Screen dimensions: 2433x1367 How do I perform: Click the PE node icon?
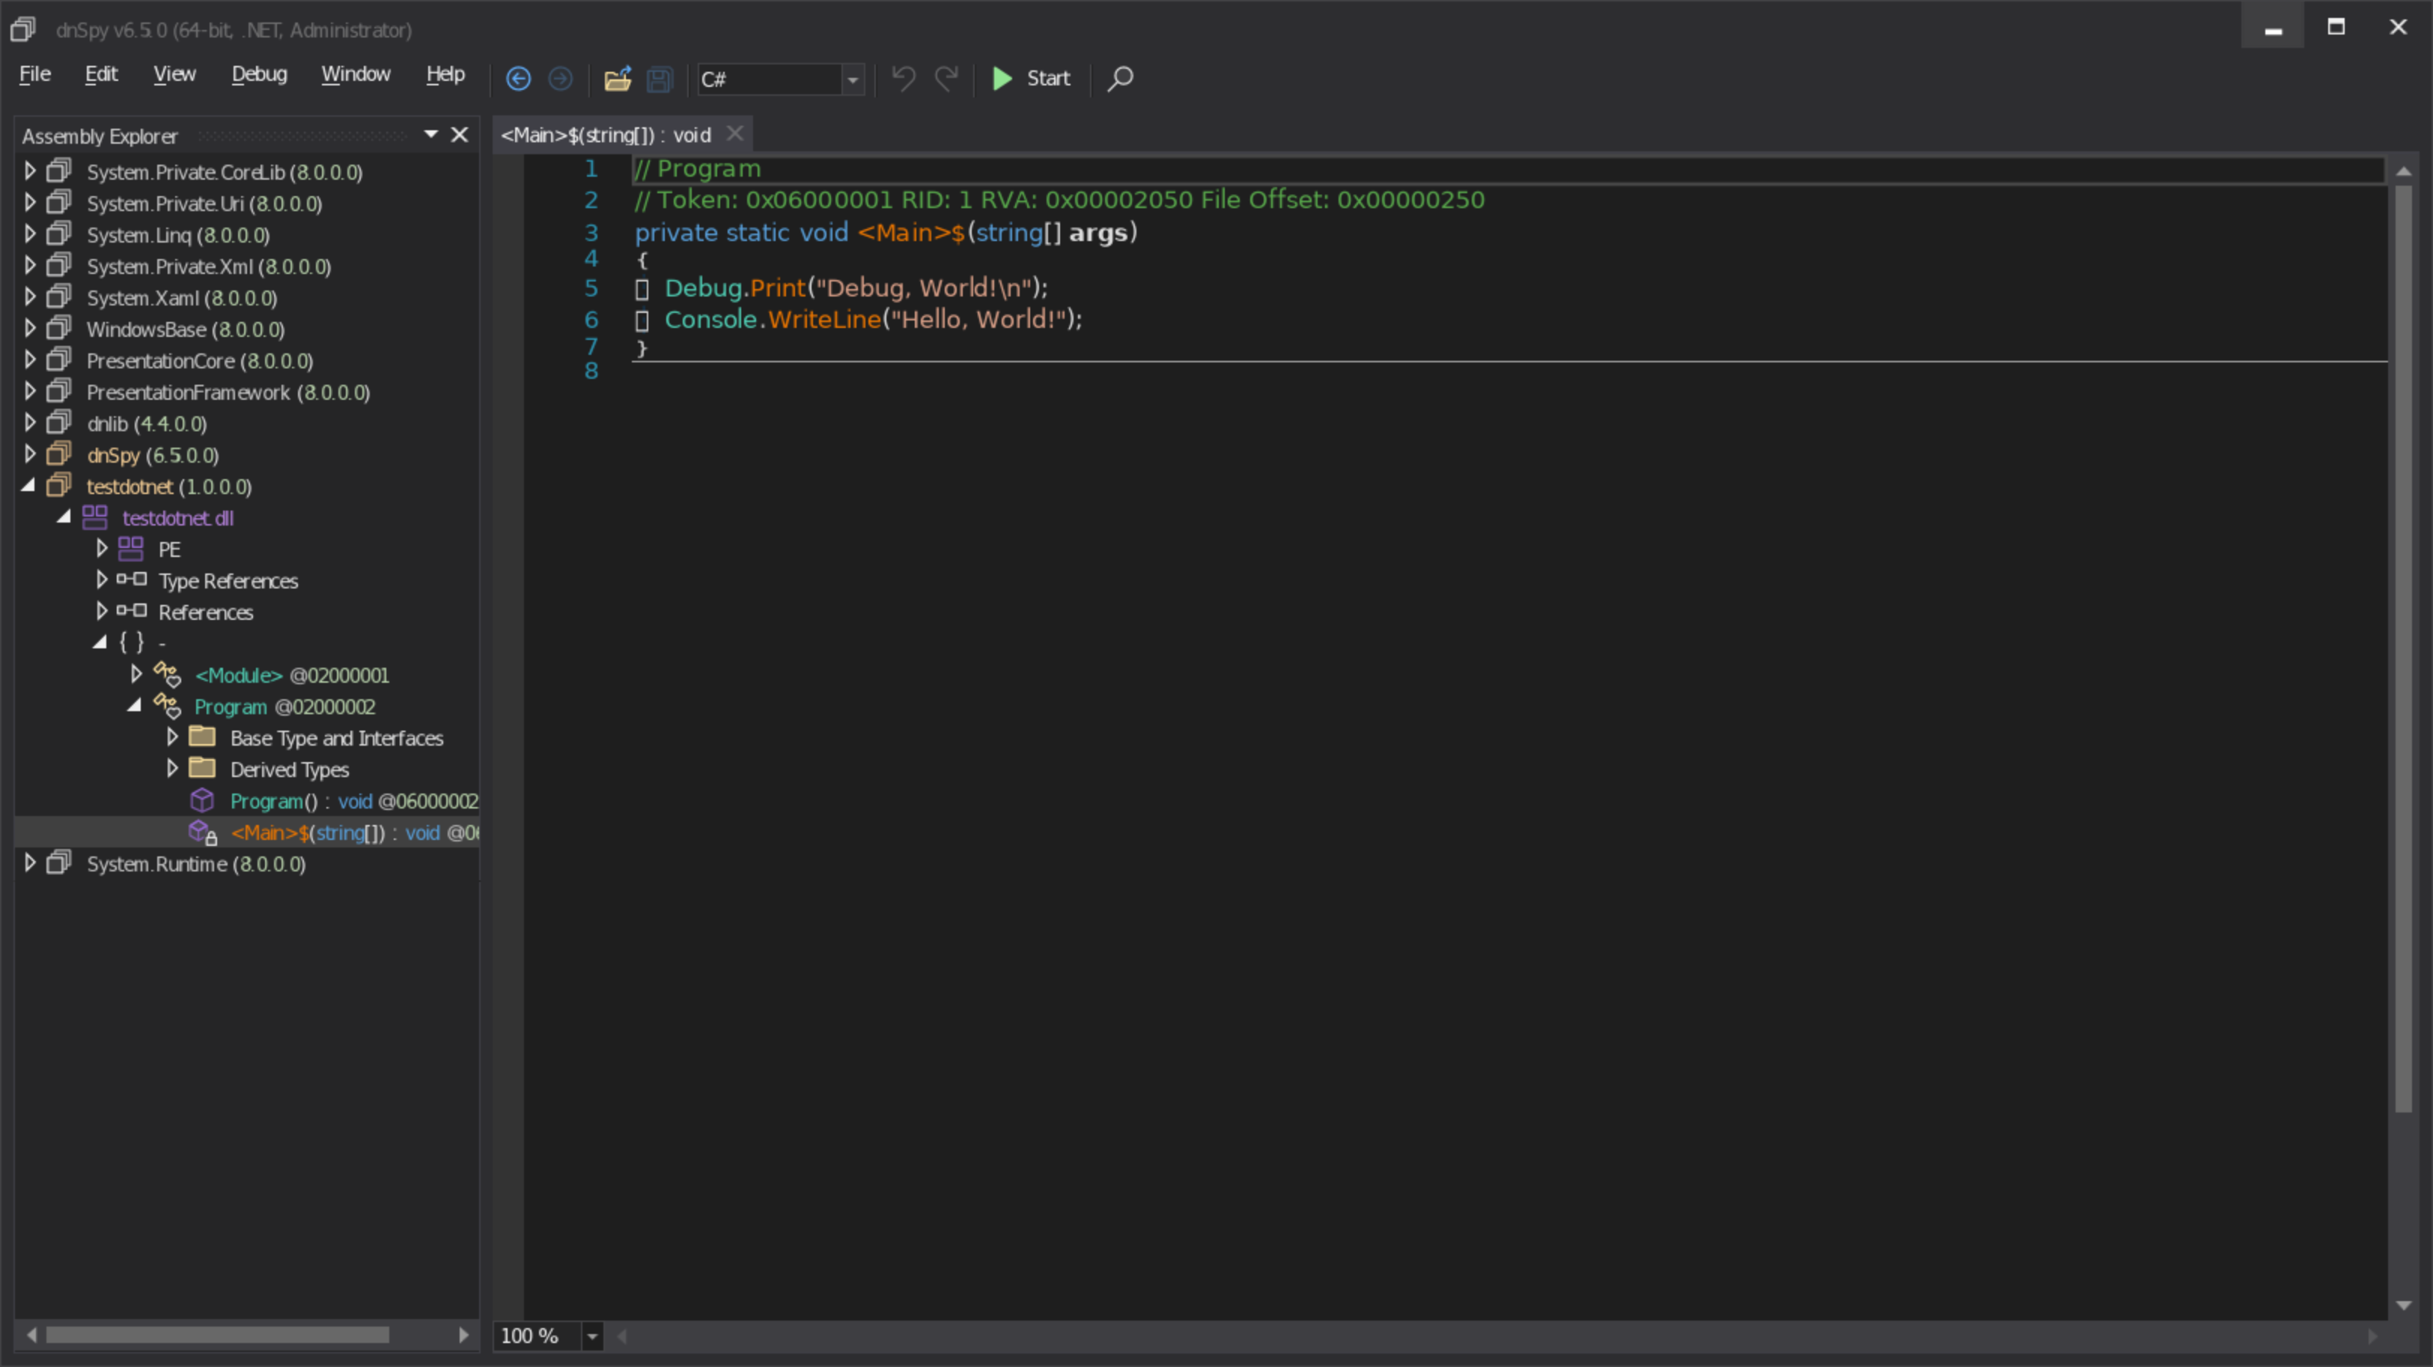[130, 548]
